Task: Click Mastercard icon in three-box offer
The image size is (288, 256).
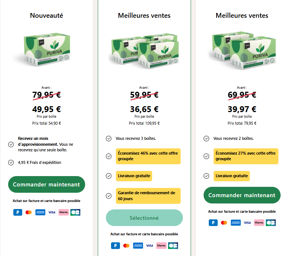Action: pyautogui.click(x=126, y=246)
